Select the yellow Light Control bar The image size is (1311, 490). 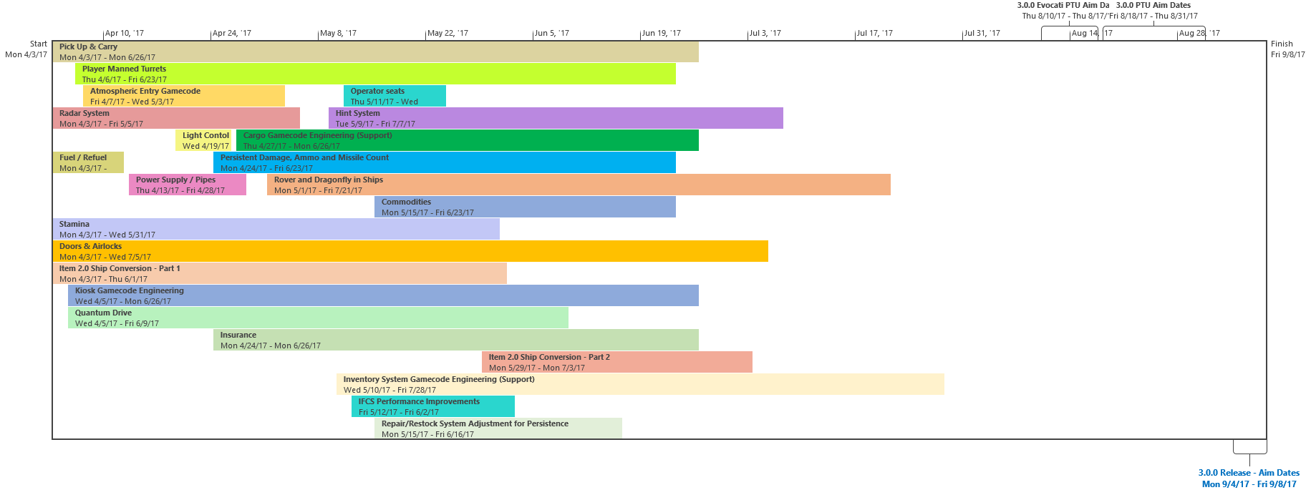click(x=205, y=140)
